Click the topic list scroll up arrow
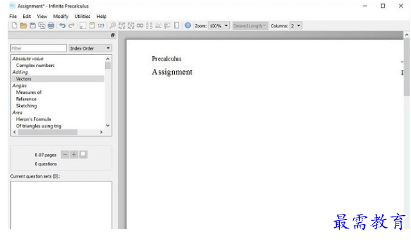 coord(108,59)
